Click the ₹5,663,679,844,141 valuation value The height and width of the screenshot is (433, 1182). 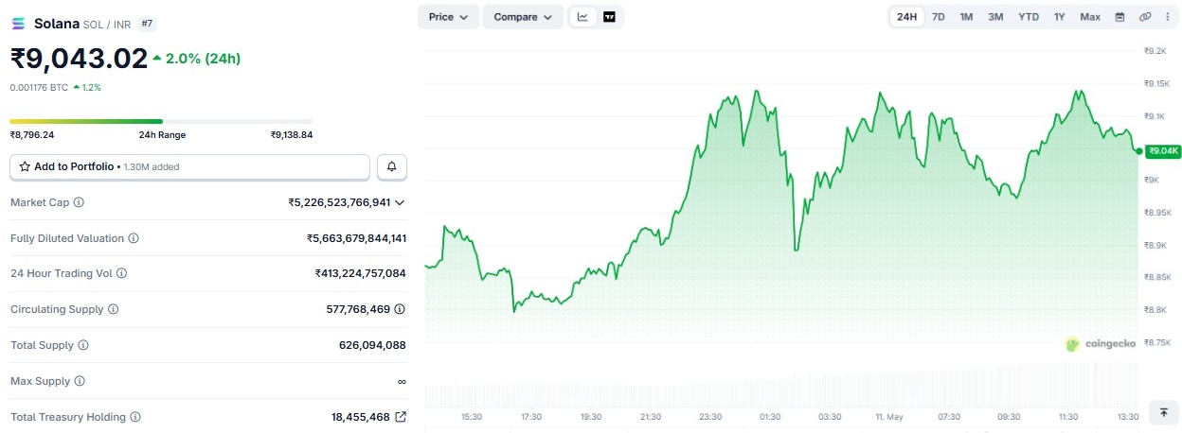tap(356, 238)
